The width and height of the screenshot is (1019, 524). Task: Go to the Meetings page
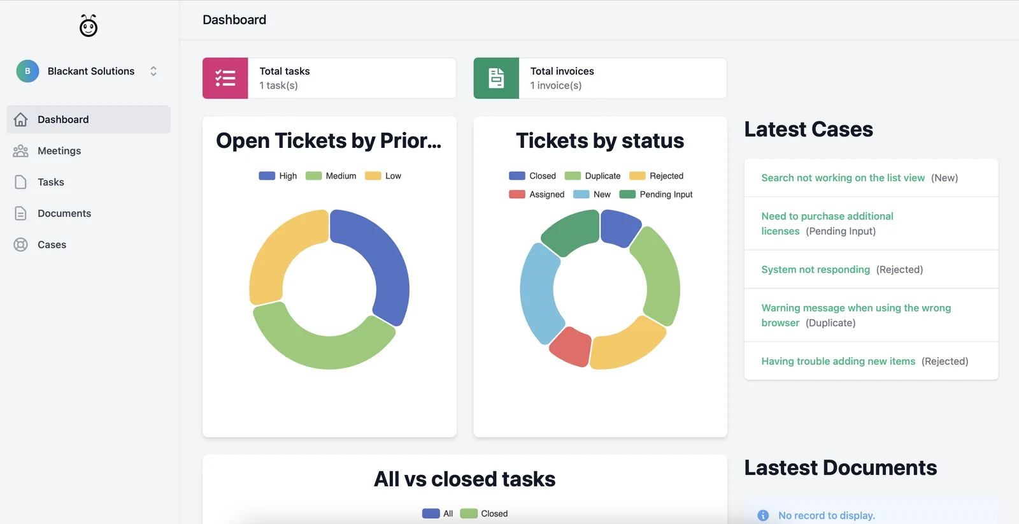coord(89,150)
